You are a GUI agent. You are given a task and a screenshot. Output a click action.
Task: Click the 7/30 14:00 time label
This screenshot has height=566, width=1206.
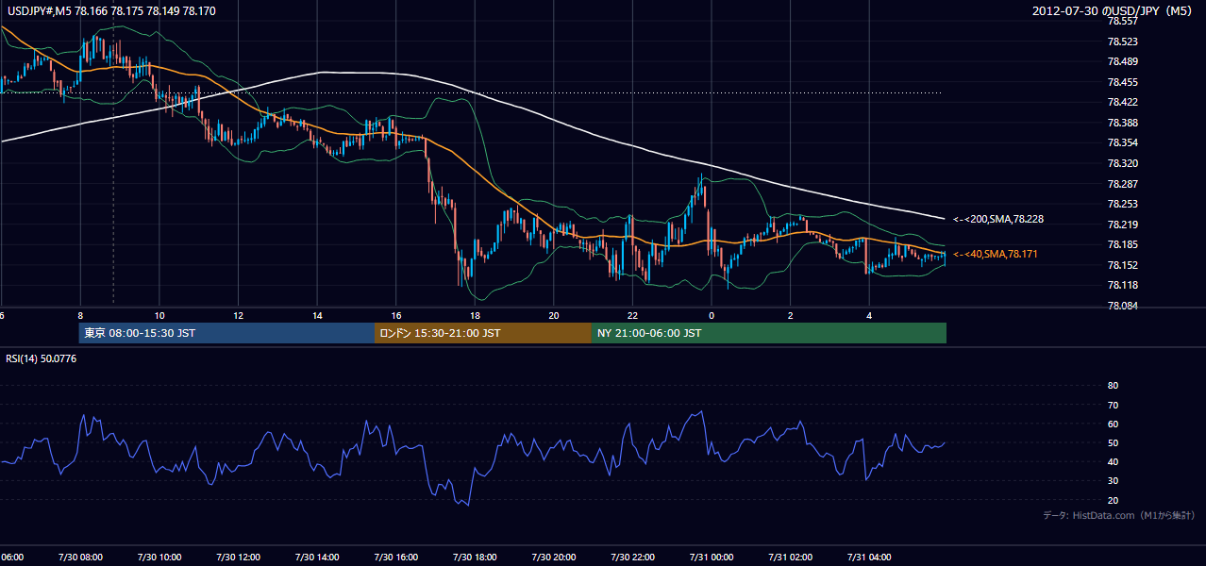click(317, 557)
